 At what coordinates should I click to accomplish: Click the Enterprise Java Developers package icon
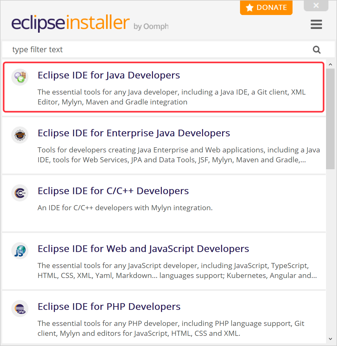click(x=20, y=135)
